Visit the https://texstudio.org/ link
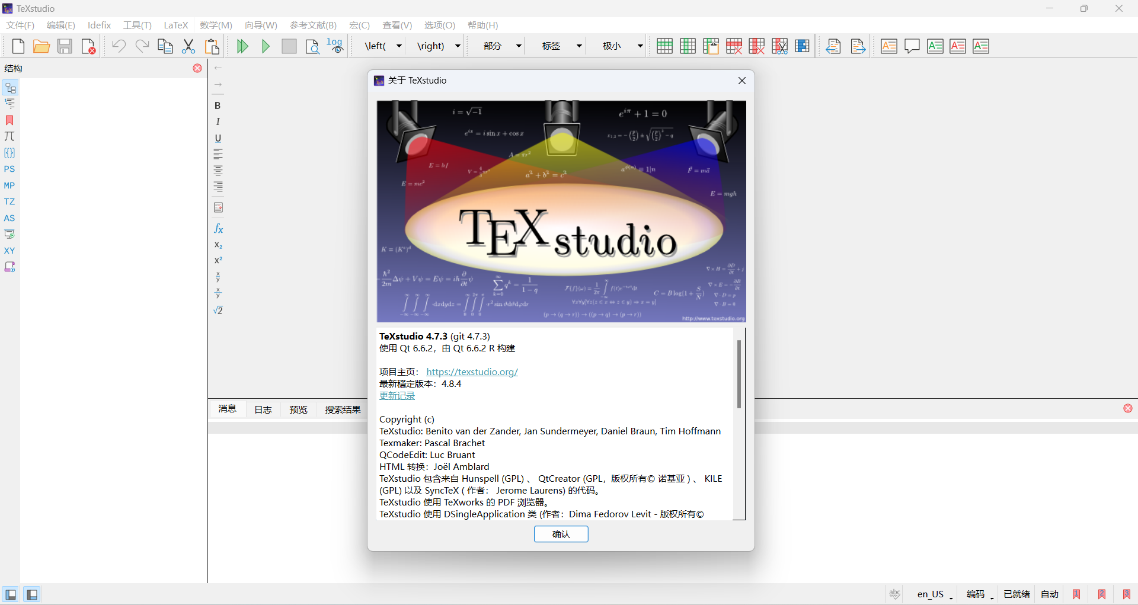The image size is (1138, 605). click(472, 372)
